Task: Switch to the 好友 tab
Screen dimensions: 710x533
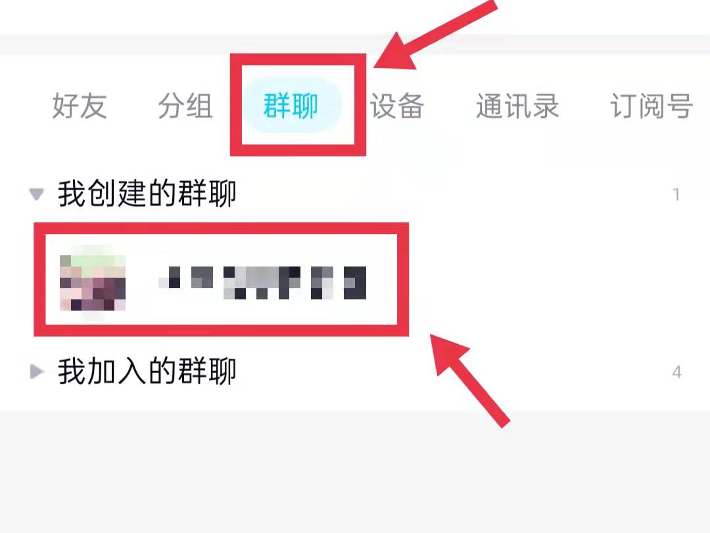Action: coord(80,105)
